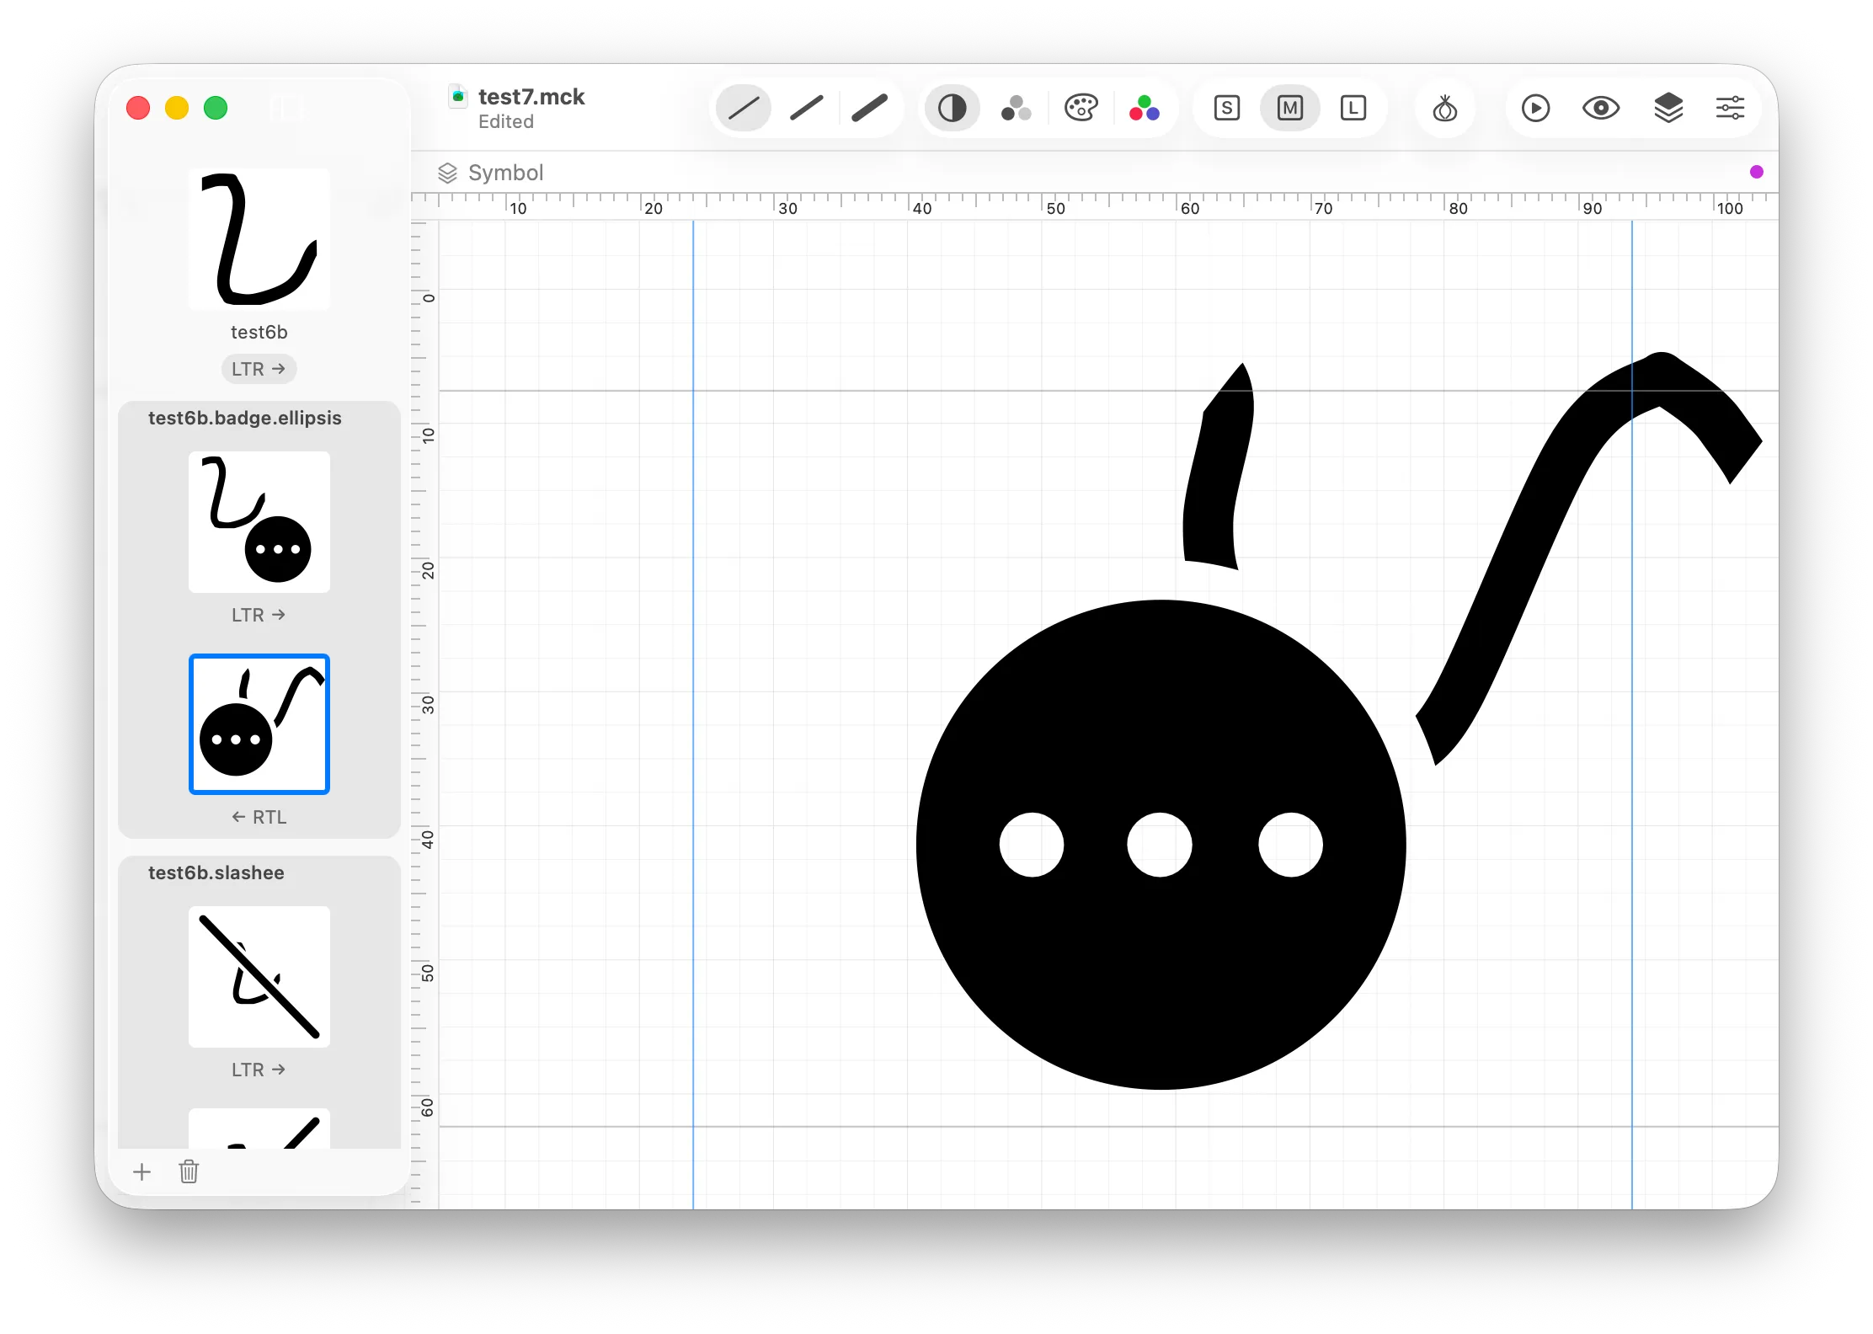Click the test6b.slashee group header

click(216, 872)
